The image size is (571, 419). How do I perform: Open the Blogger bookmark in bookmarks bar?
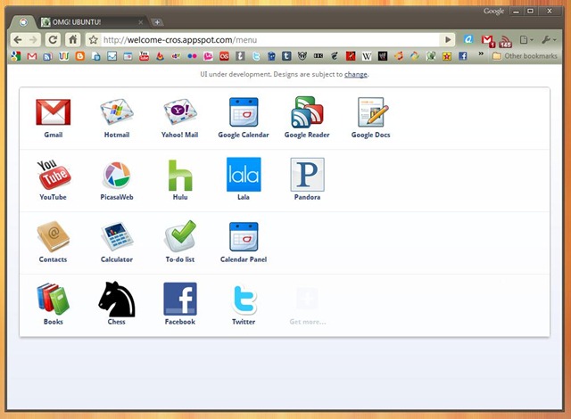(x=79, y=56)
